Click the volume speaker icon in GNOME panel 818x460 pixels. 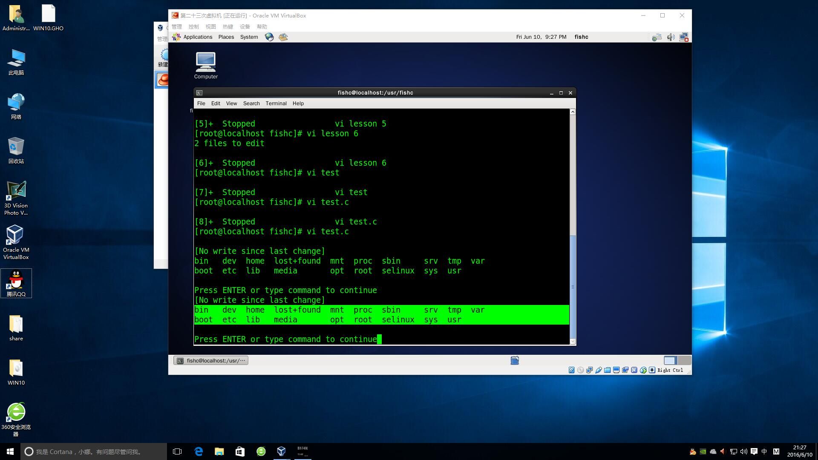click(671, 37)
